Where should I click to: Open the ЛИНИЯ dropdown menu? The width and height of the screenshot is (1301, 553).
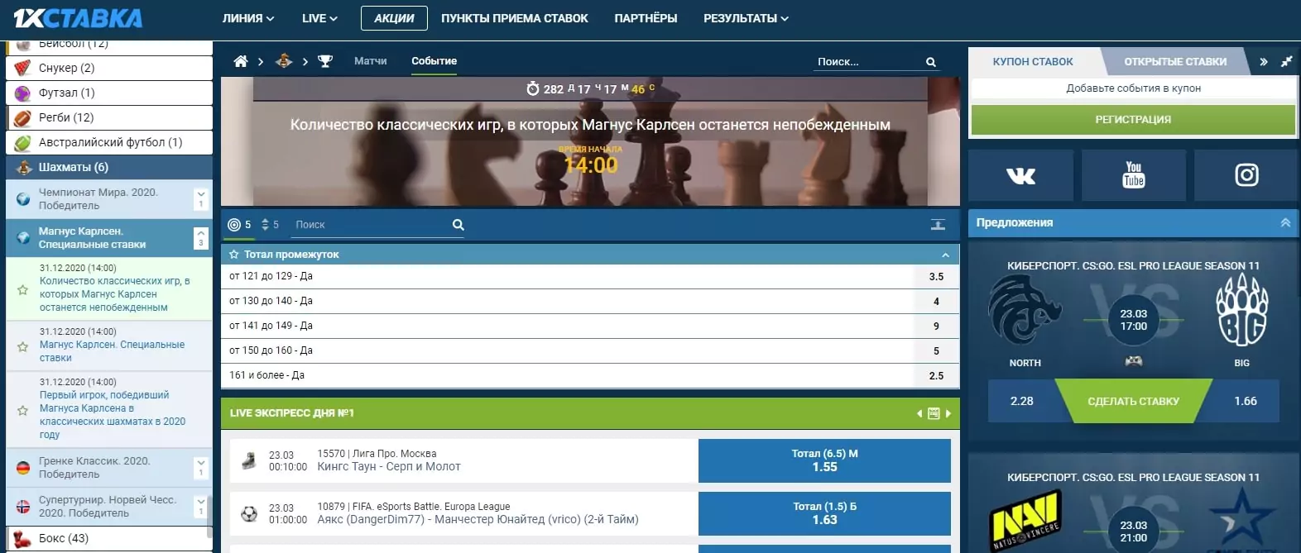tap(248, 18)
